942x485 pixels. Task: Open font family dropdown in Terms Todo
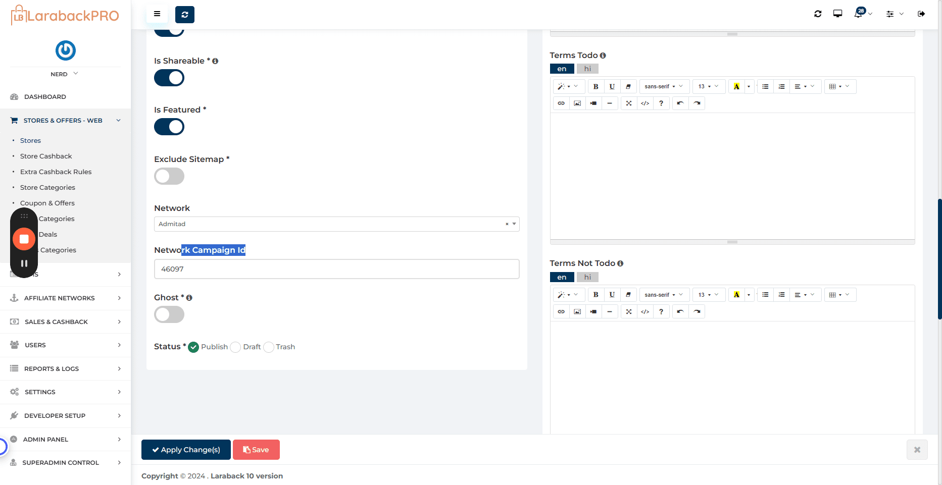point(664,86)
